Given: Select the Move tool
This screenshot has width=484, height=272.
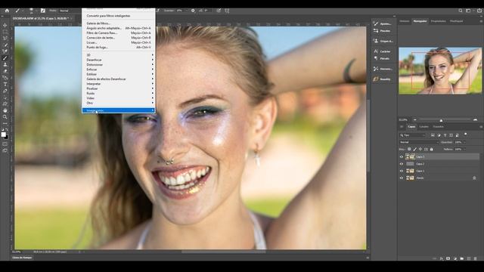Looking at the screenshot, I should pos(5,25).
